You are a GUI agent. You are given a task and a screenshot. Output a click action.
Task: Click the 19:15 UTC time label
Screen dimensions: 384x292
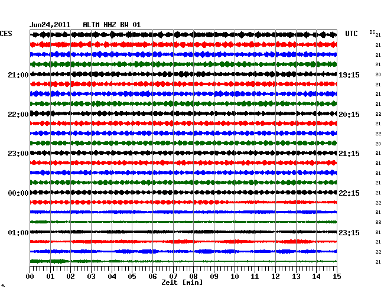(x=349, y=74)
